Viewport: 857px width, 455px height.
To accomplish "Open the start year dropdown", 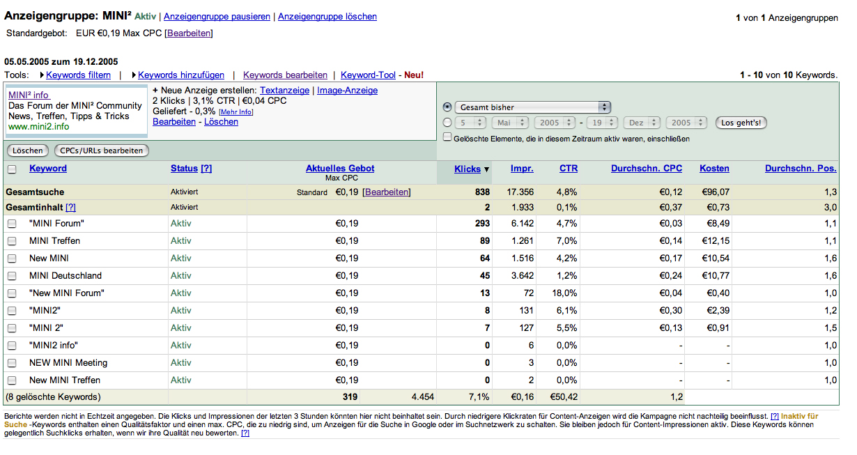I will click(x=555, y=123).
